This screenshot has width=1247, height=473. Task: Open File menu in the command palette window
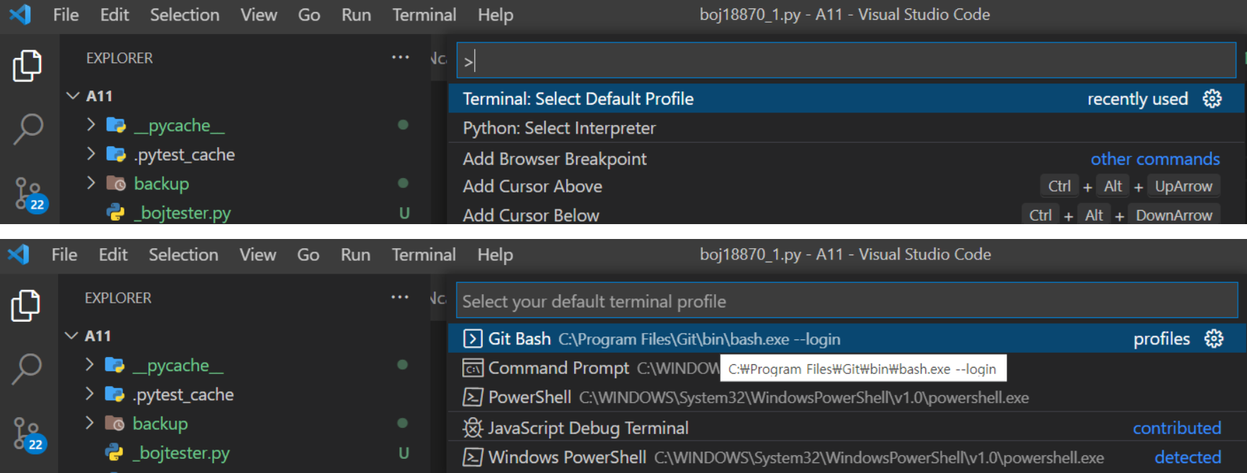click(x=66, y=15)
